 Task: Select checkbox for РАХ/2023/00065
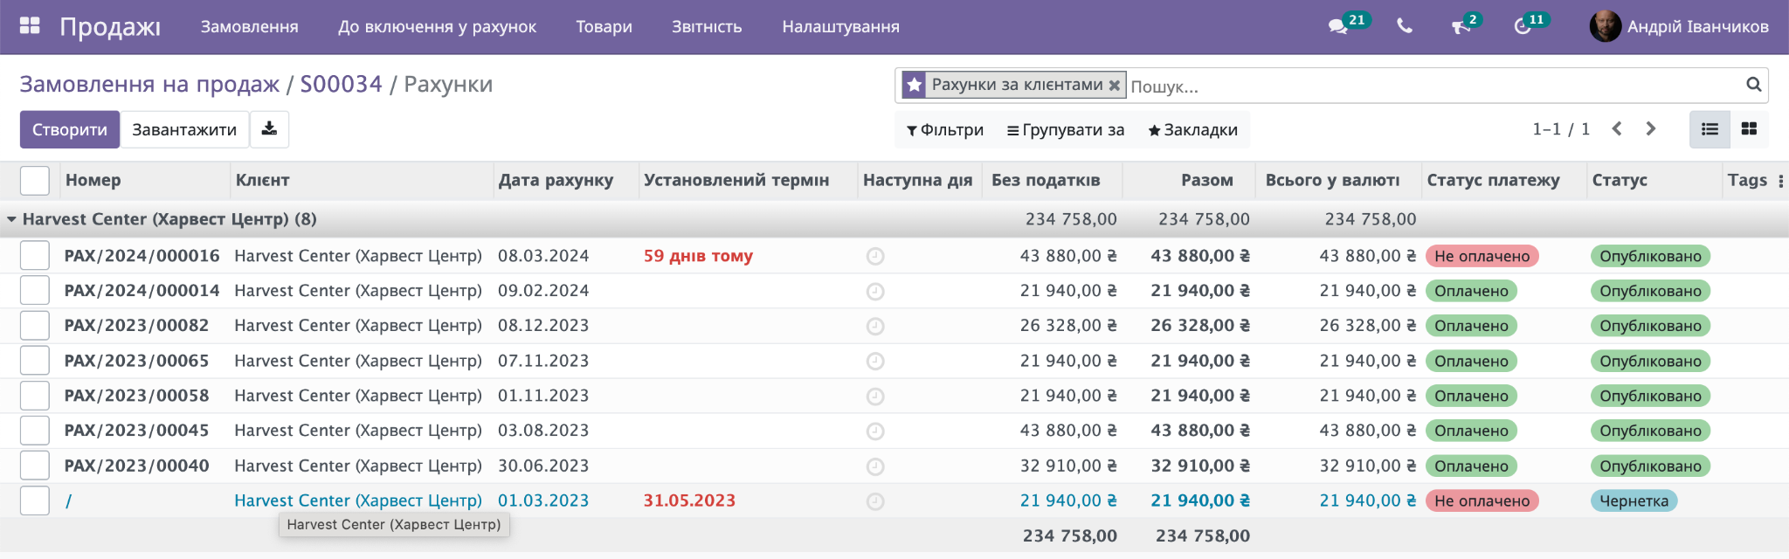[x=35, y=361]
